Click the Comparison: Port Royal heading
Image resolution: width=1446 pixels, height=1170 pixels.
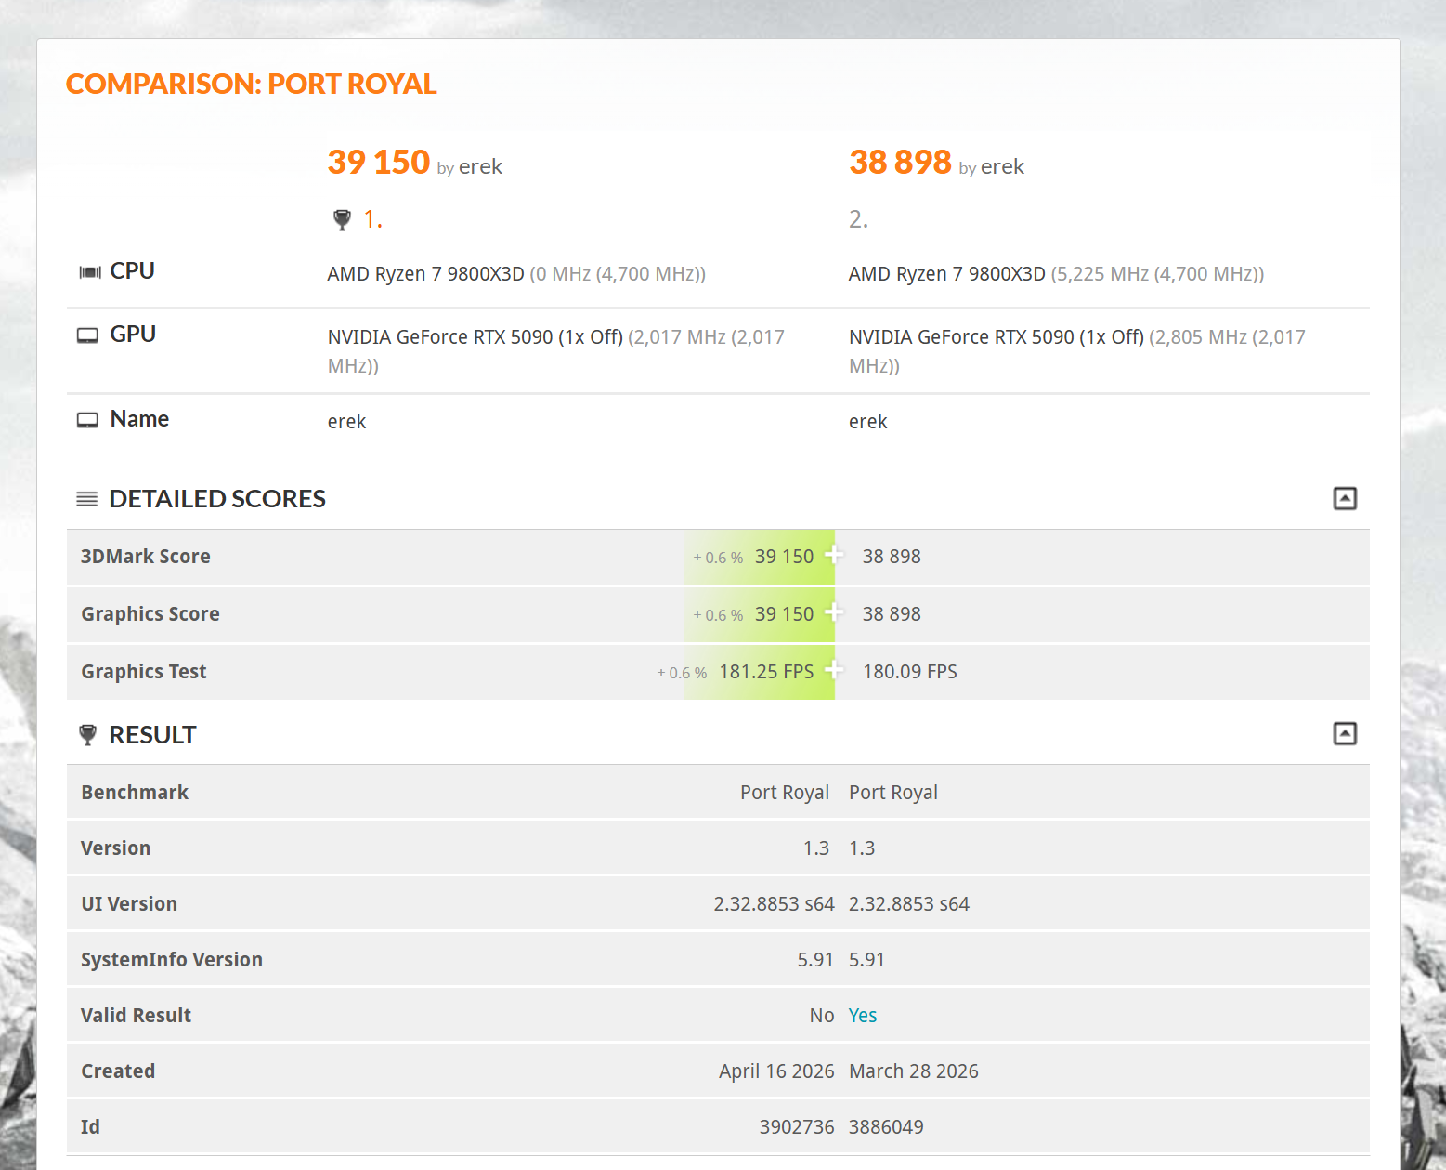pos(251,85)
